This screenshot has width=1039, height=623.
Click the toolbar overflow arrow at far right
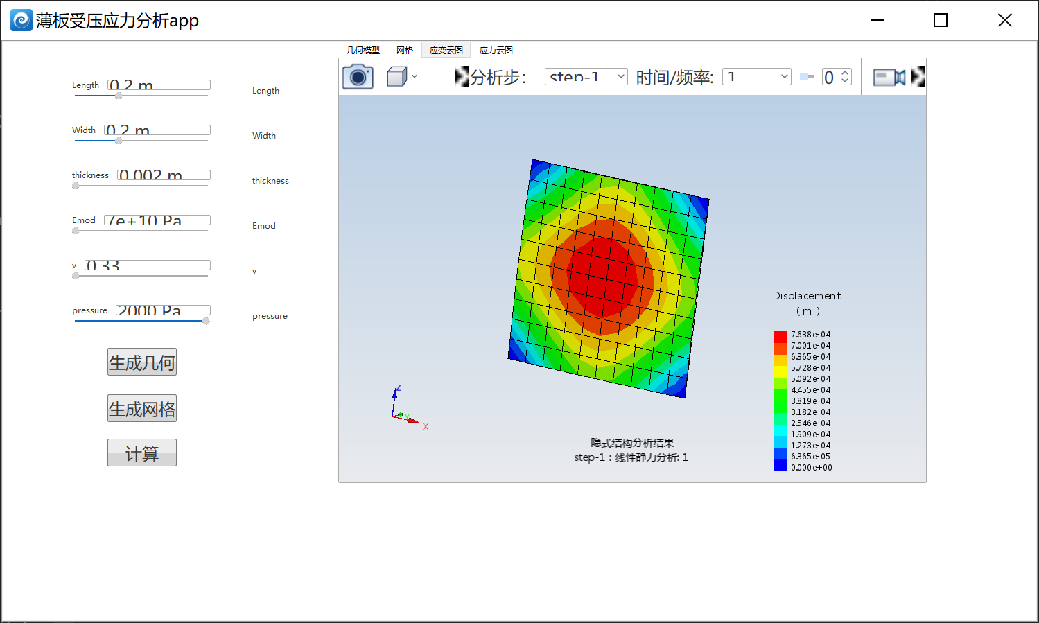tap(918, 76)
